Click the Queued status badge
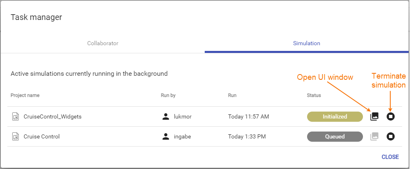This screenshot has width=418, height=169. 335,136
